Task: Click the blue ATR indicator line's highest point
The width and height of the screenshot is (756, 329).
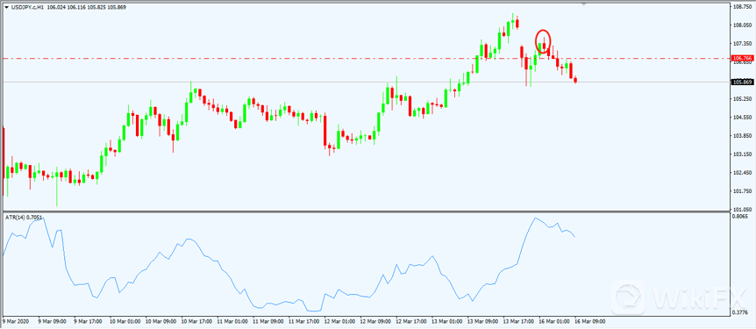Action: coord(535,218)
